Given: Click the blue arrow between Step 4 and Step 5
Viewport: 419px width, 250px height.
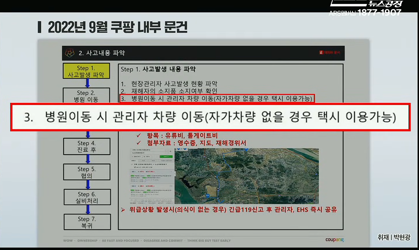Looking at the screenshot, I should [87, 159].
